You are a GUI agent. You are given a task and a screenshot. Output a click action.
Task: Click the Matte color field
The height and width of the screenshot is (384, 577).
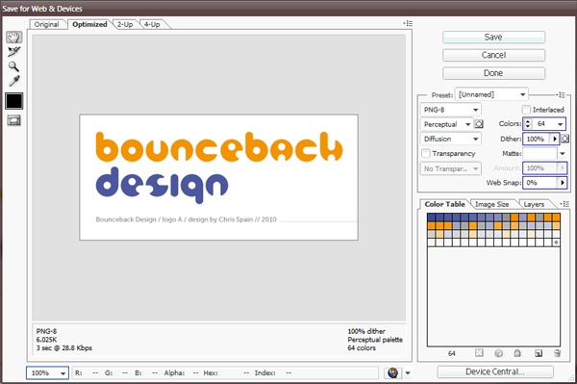point(540,154)
